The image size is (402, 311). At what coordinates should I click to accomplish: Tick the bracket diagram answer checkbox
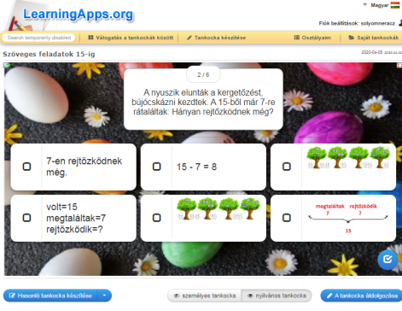point(287,218)
